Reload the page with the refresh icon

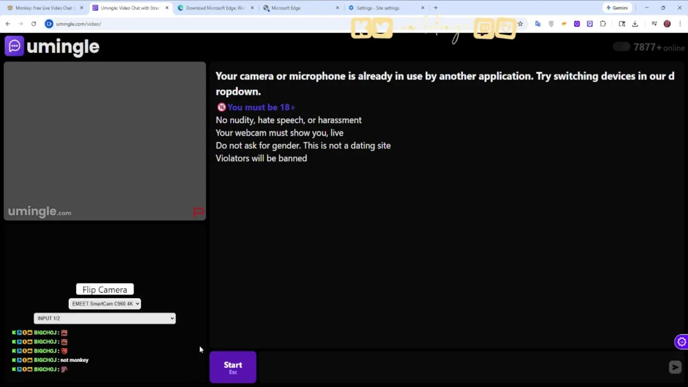[33, 24]
